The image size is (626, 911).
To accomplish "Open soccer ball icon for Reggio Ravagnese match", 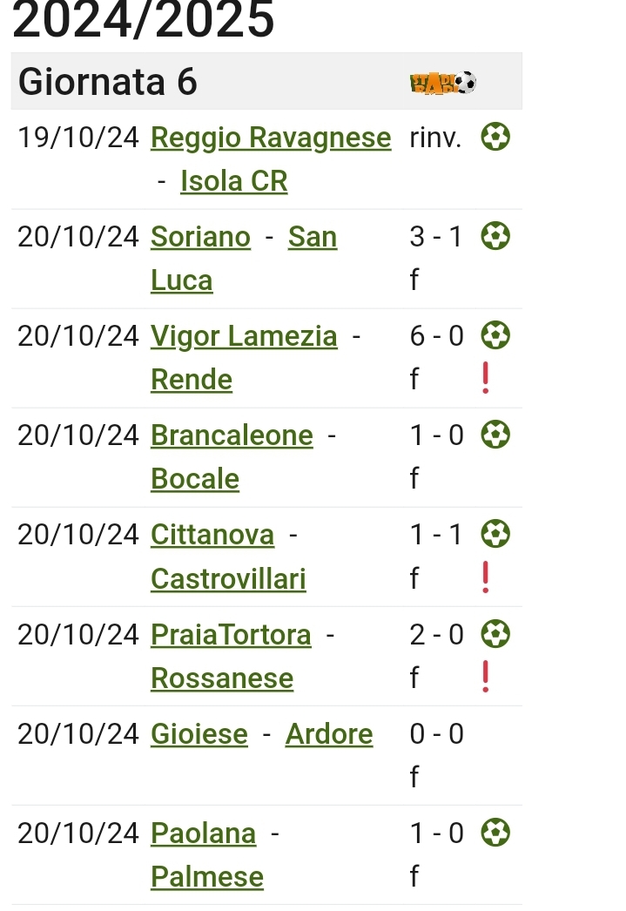I will coord(495,137).
